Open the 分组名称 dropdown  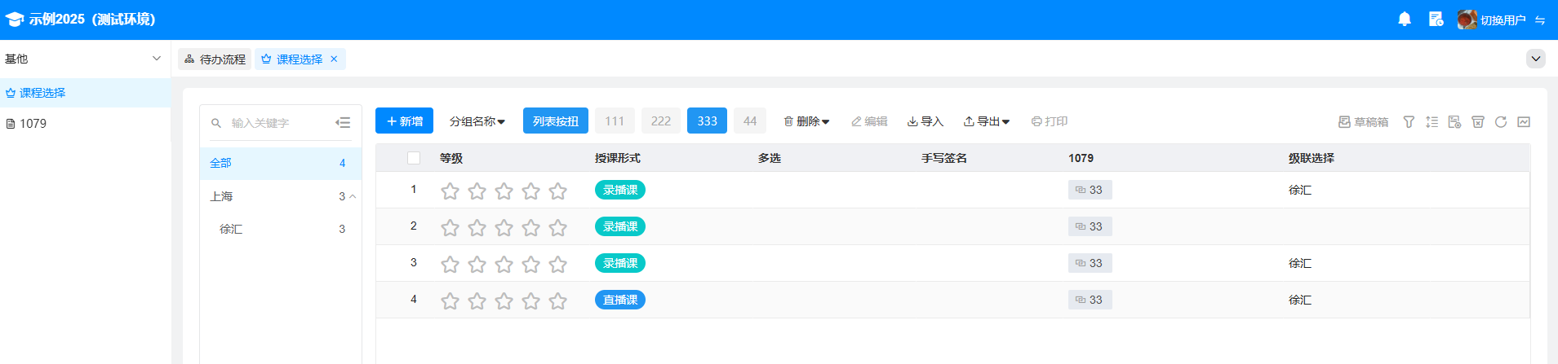pyautogui.click(x=477, y=121)
